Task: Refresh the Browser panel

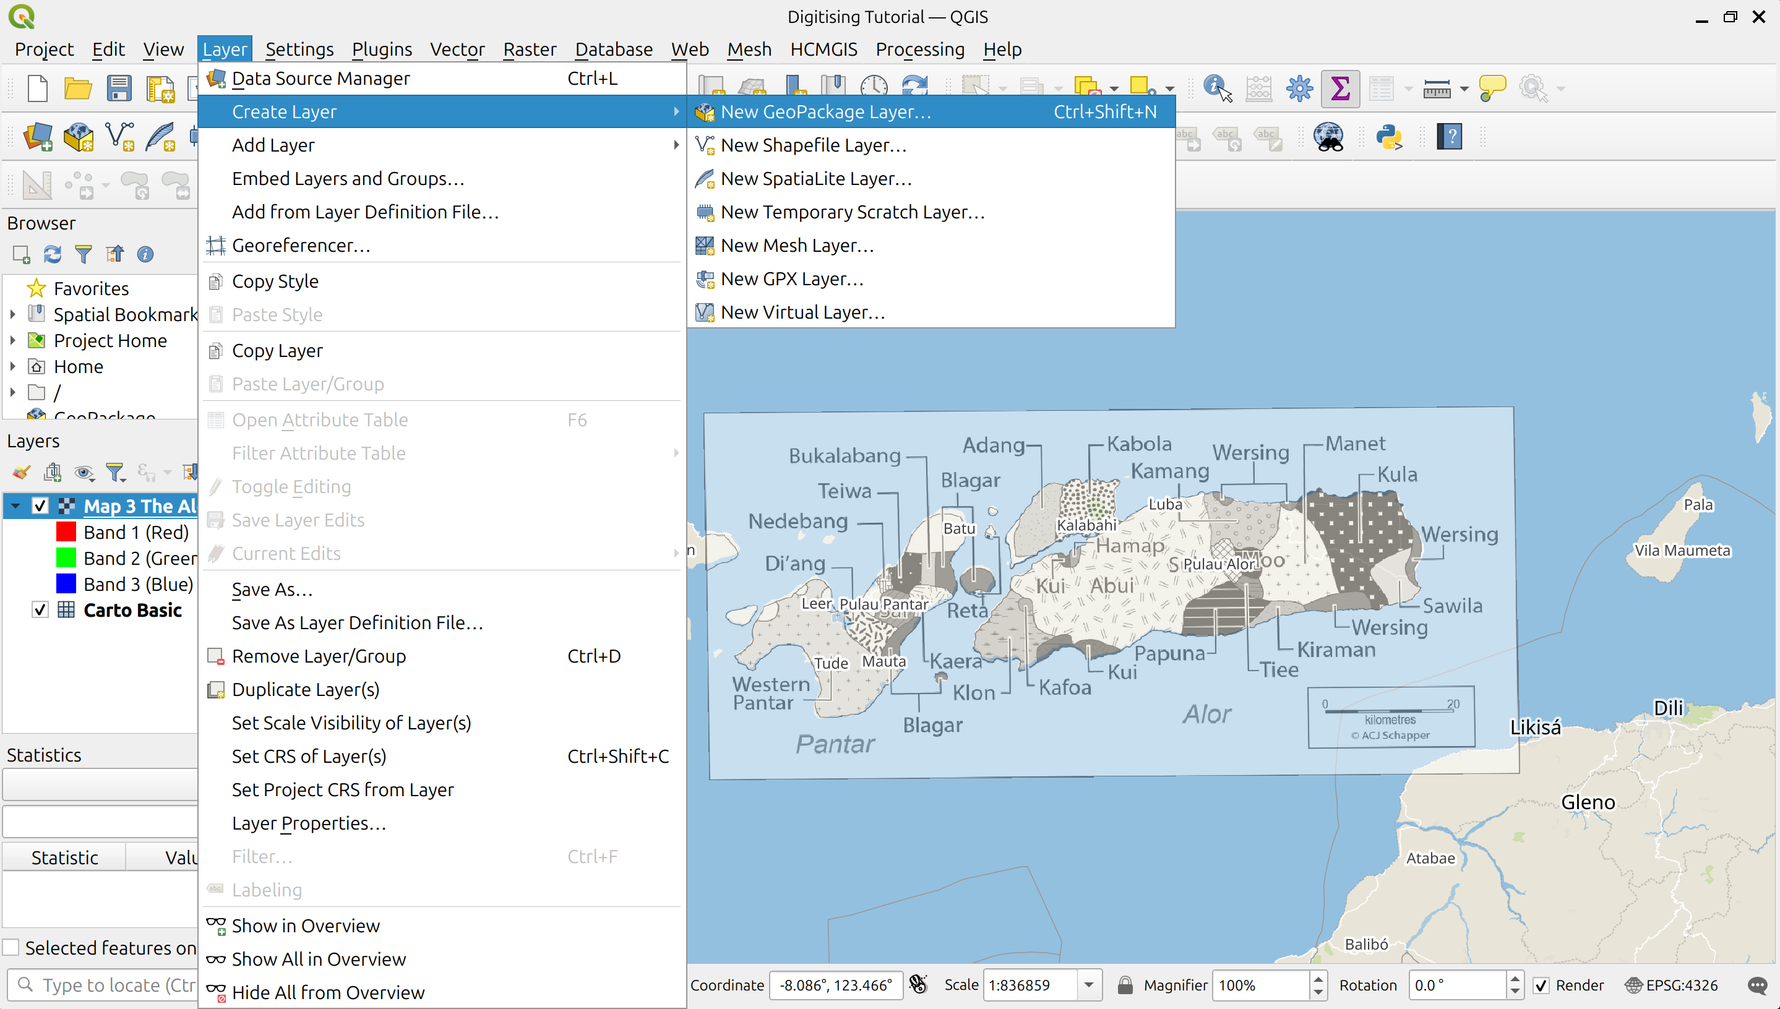Action: [x=52, y=254]
